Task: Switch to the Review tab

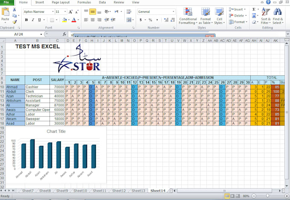Action: [x=119, y=3]
